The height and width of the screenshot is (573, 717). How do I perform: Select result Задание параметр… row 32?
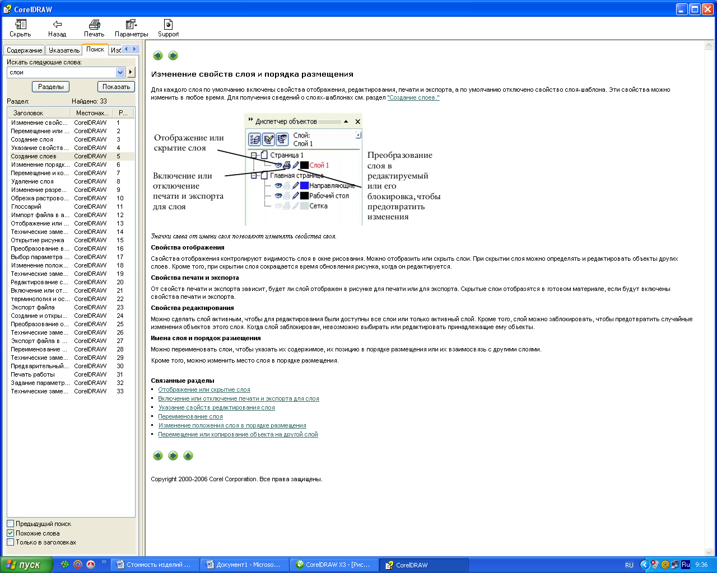click(71, 383)
